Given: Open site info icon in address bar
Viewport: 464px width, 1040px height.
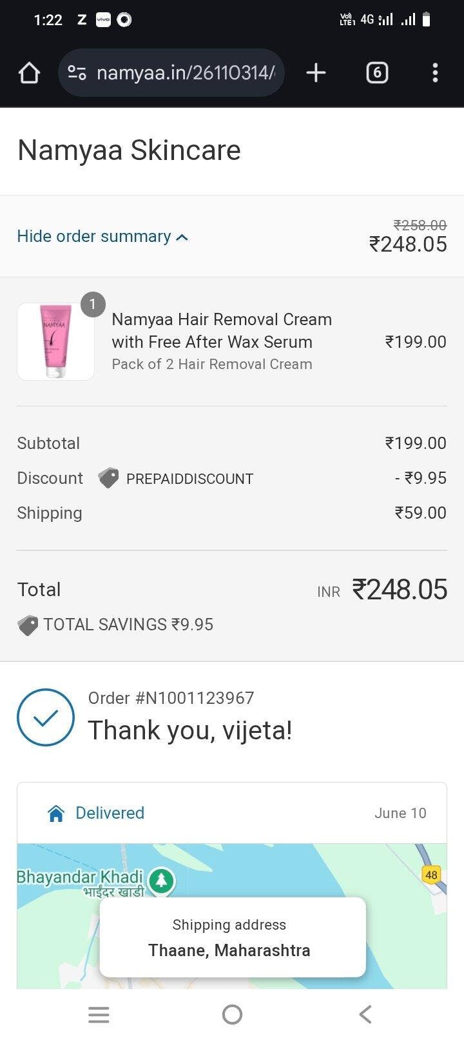Looking at the screenshot, I should click(77, 73).
